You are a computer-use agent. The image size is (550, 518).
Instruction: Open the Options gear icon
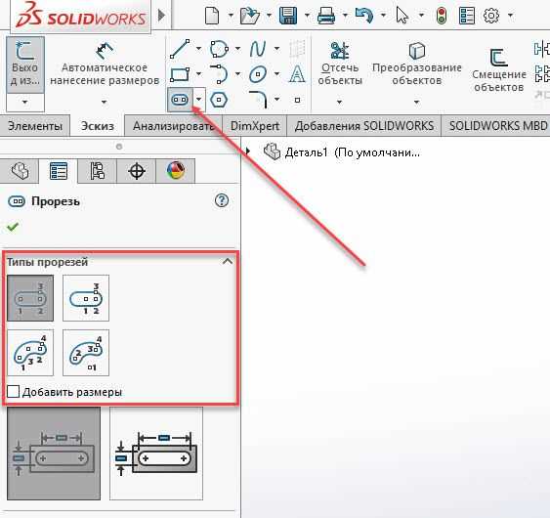(491, 16)
